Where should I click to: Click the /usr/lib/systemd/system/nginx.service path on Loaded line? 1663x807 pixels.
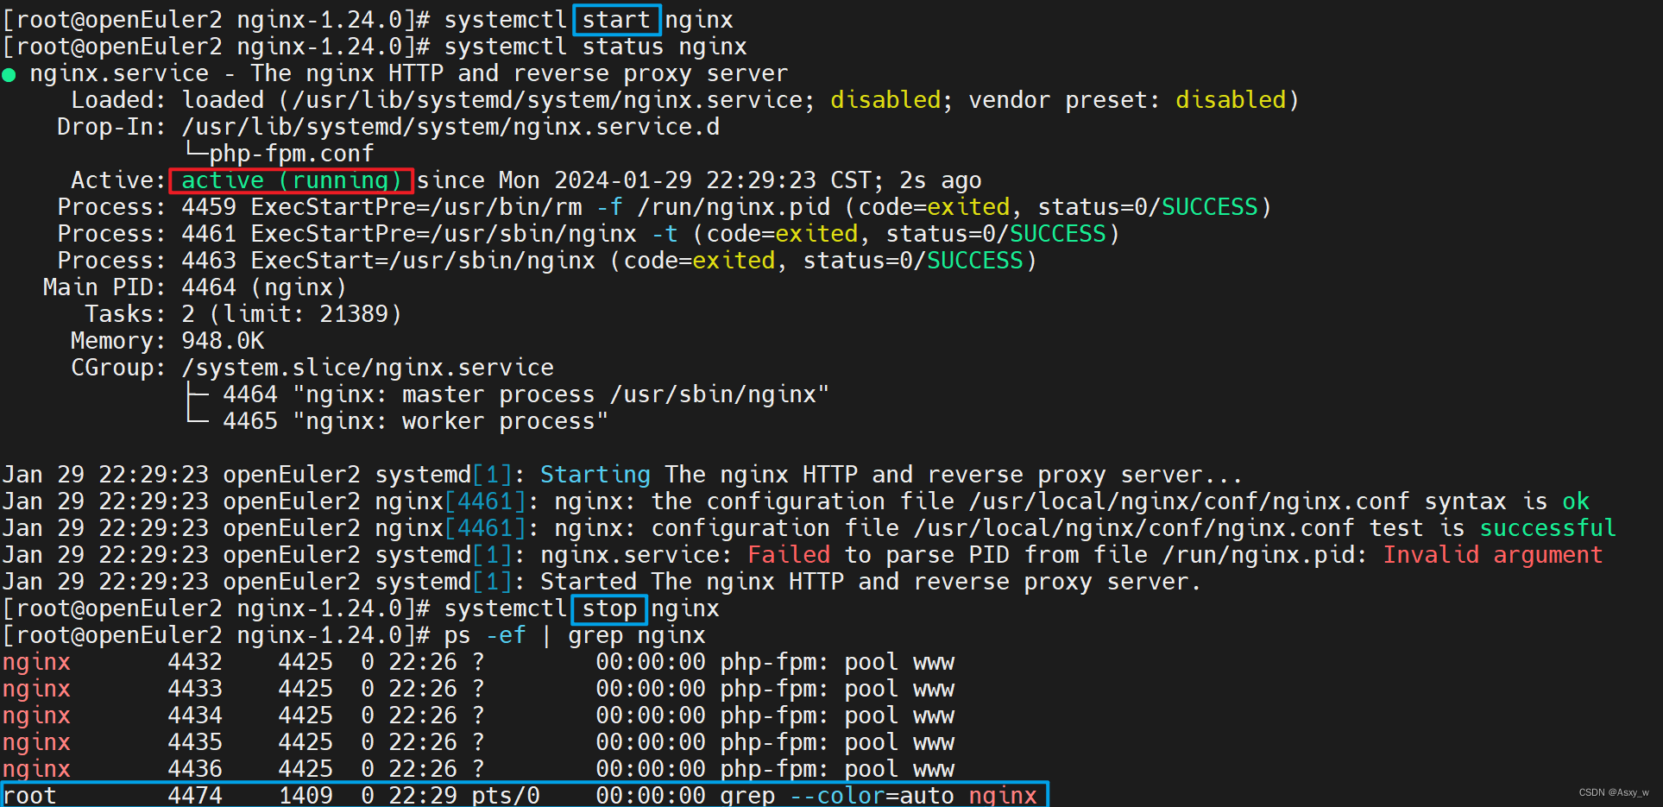click(547, 100)
